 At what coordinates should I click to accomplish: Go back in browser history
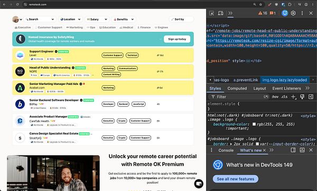[4, 4]
